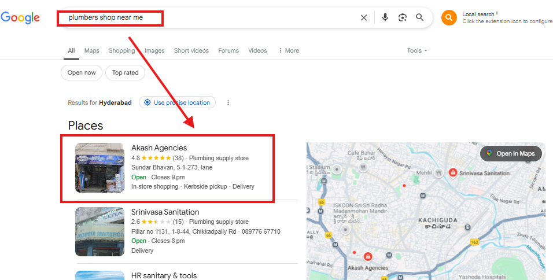Click the highway 163 shield on map

pos(474,242)
